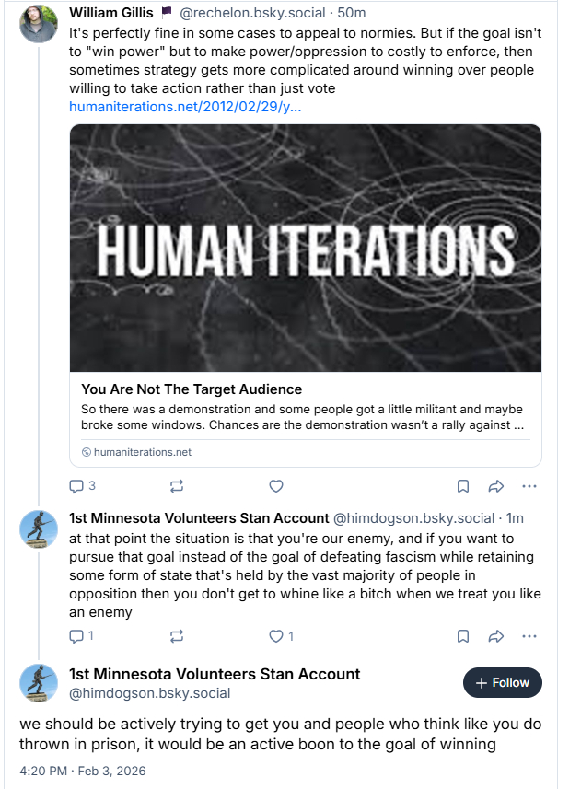This screenshot has height=789, width=581.
Task: Open the main post's himdogson avatar
Action: (x=38, y=683)
